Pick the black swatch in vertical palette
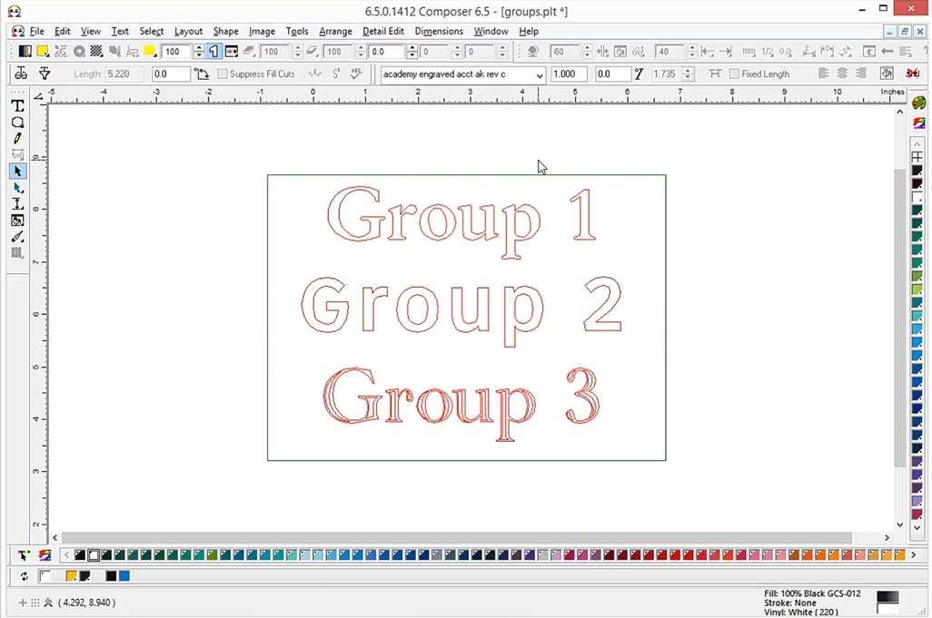Screen dimensions: 932x618 coord(917,171)
